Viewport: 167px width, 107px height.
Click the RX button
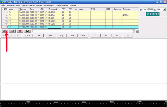tap(106, 36)
